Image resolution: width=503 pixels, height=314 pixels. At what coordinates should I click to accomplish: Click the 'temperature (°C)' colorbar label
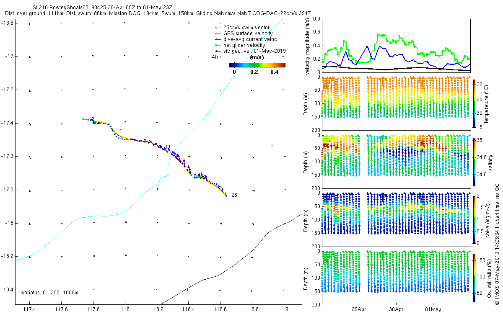487,103
